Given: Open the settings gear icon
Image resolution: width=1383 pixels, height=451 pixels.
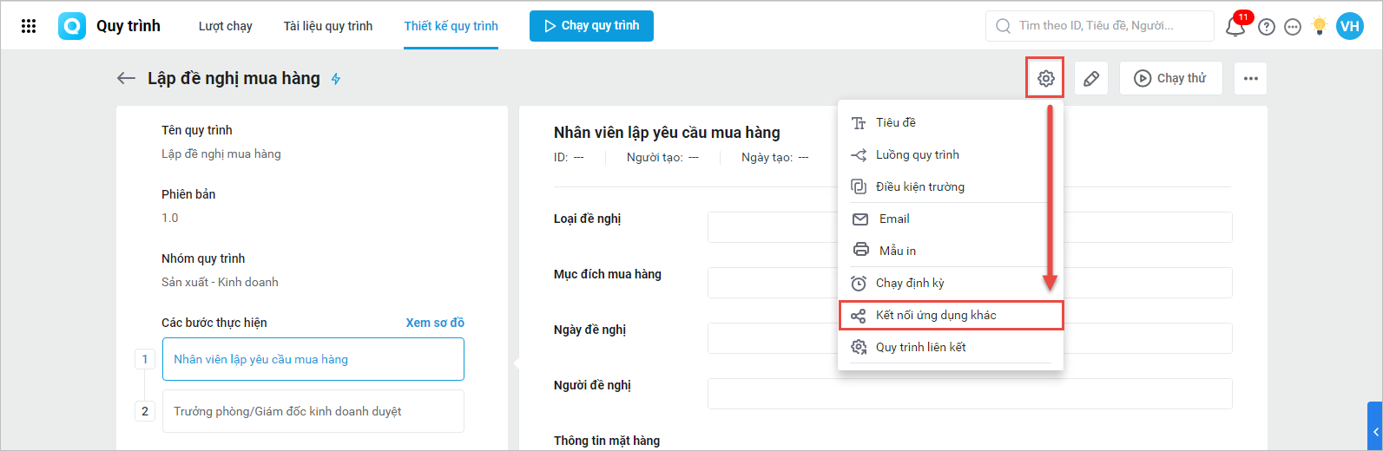Looking at the screenshot, I should tap(1045, 78).
